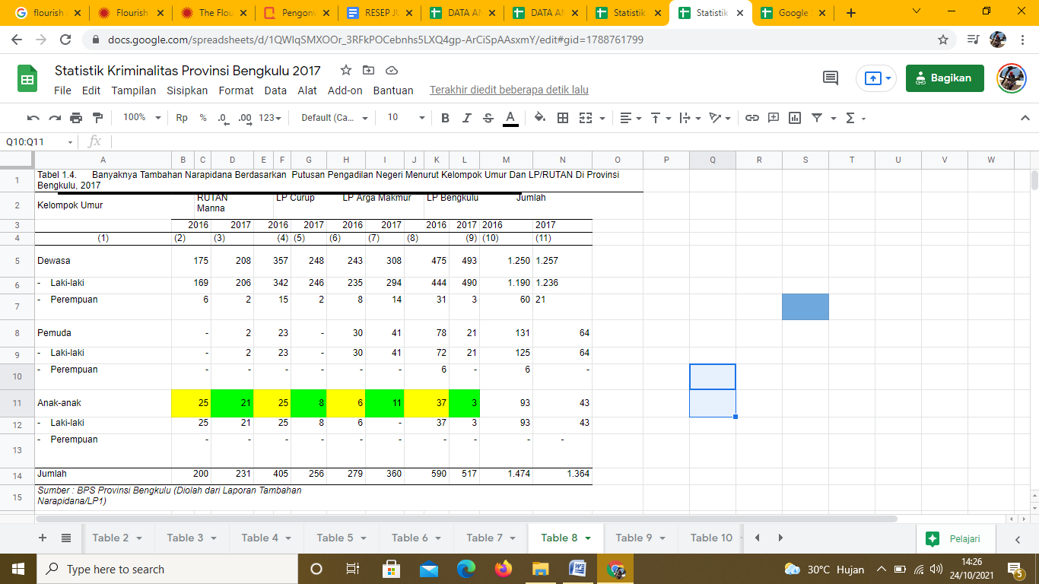This screenshot has width=1039, height=584.
Task: Toggle italic formatting
Action: point(467,118)
